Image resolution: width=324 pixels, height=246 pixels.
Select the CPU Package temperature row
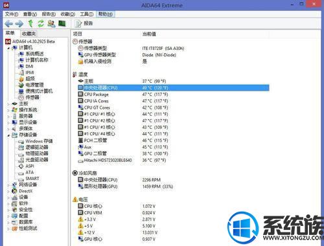pos(173,95)
